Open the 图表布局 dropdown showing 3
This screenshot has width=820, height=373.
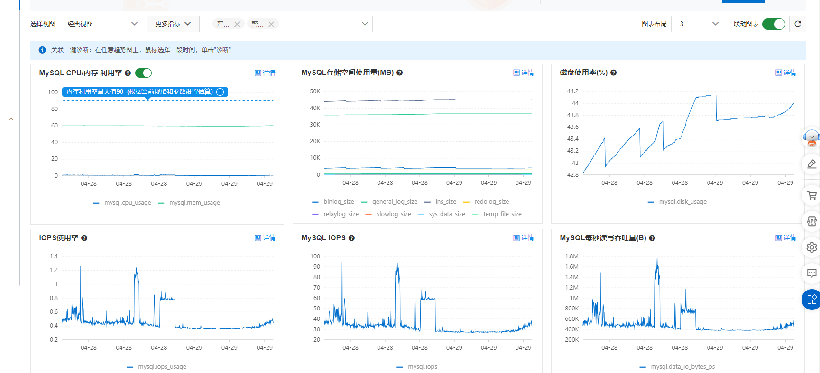pyautogui.click(x=697, y=24)
